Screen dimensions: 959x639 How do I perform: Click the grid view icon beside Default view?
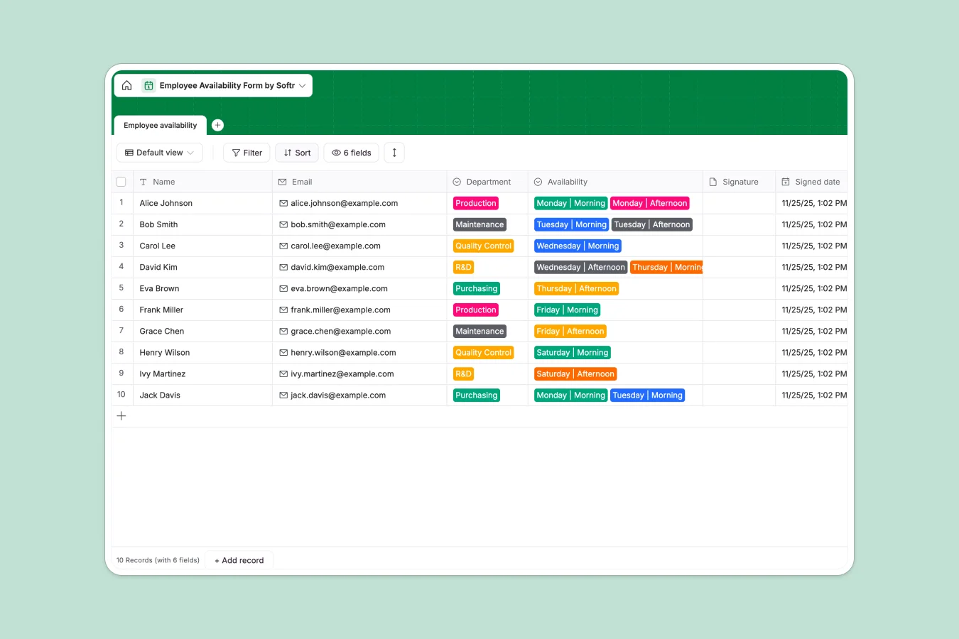pyautogui.click(x=129, y=153)
